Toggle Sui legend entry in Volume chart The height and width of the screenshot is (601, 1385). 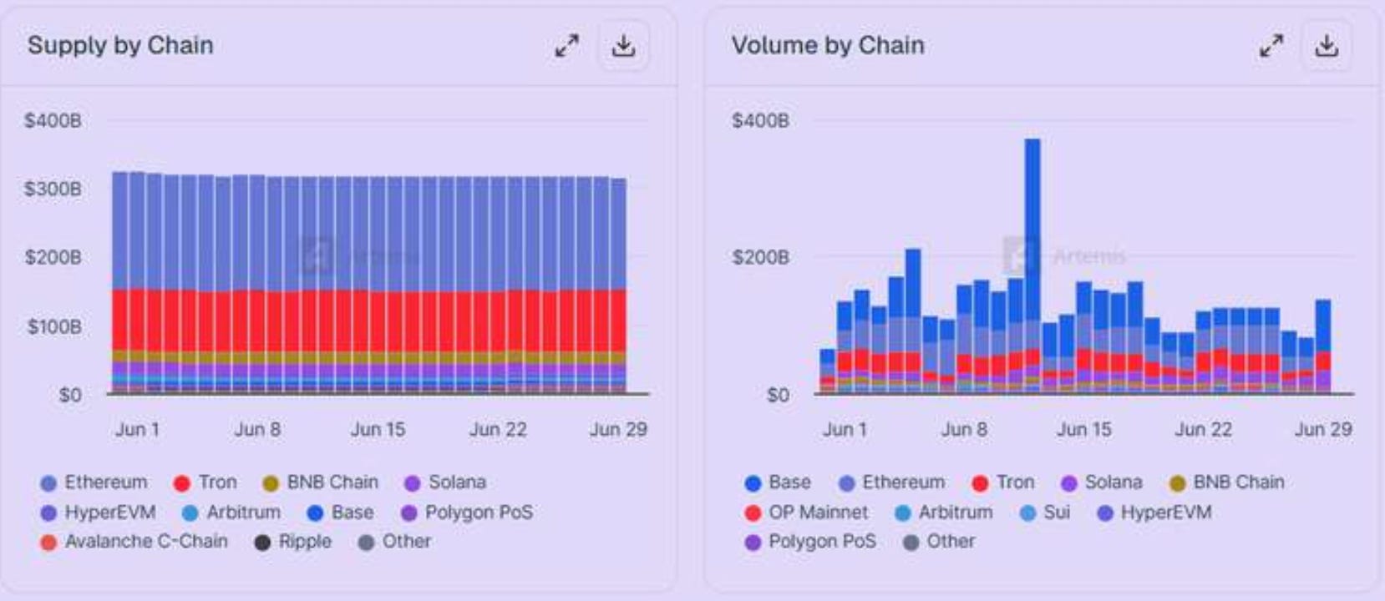[x=1045, y=513]
